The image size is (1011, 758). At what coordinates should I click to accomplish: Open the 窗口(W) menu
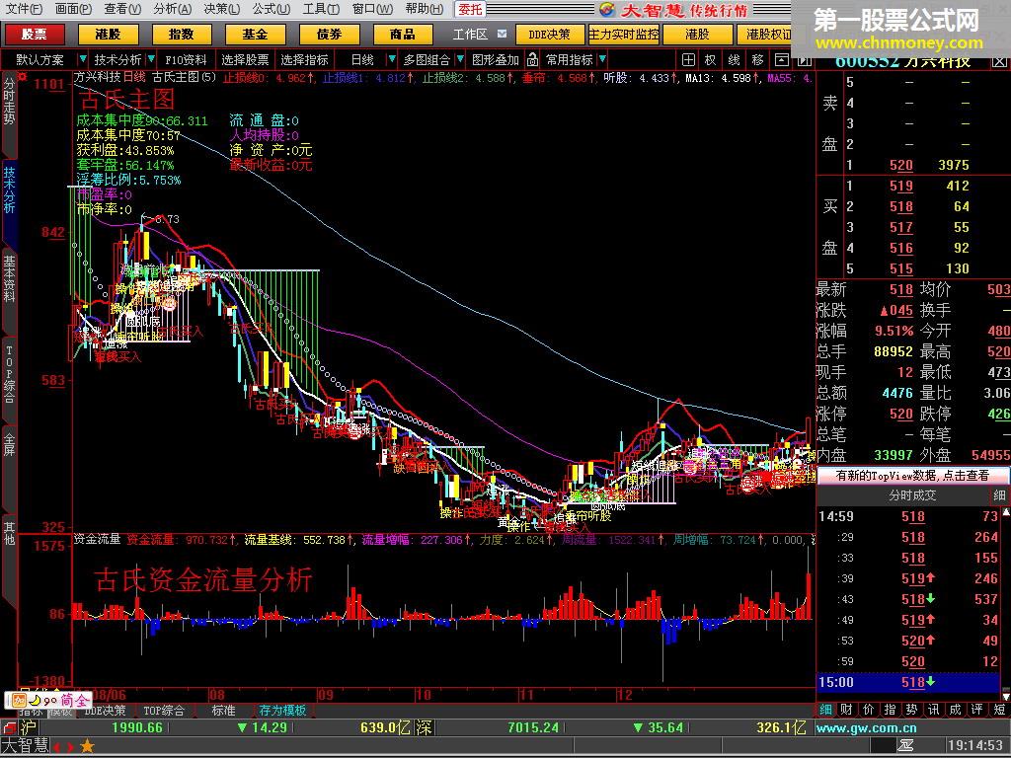372,9
